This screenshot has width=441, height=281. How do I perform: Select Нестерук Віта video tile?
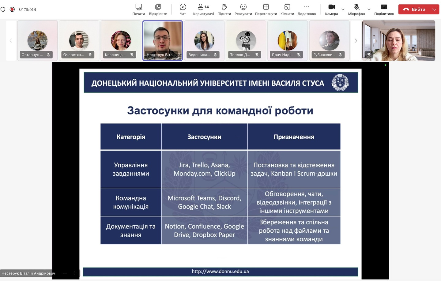click(x=162, y=40)
